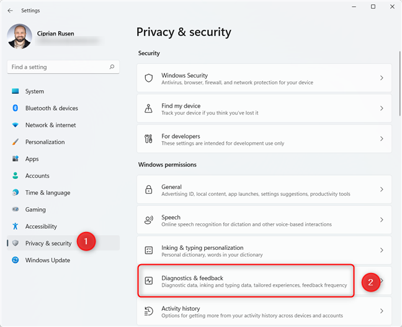Screen dimensions: 402x327
Task: Go to Bluetooth & devices
Action: (x=63, y=108)
